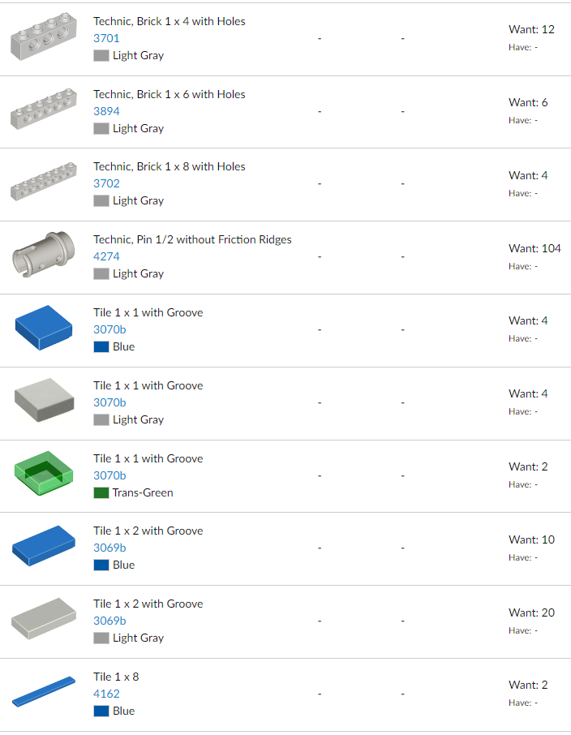Click the light gray Tile 1 x 2 image
571x735 pixels.
point(44,620)
